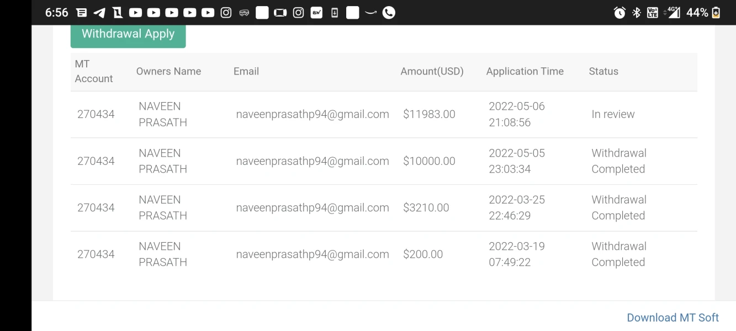The width and height of the screenshot is (736, 331).
Task: Tap the 4G+ signal strength icon
Action: [x=672, y=13]
